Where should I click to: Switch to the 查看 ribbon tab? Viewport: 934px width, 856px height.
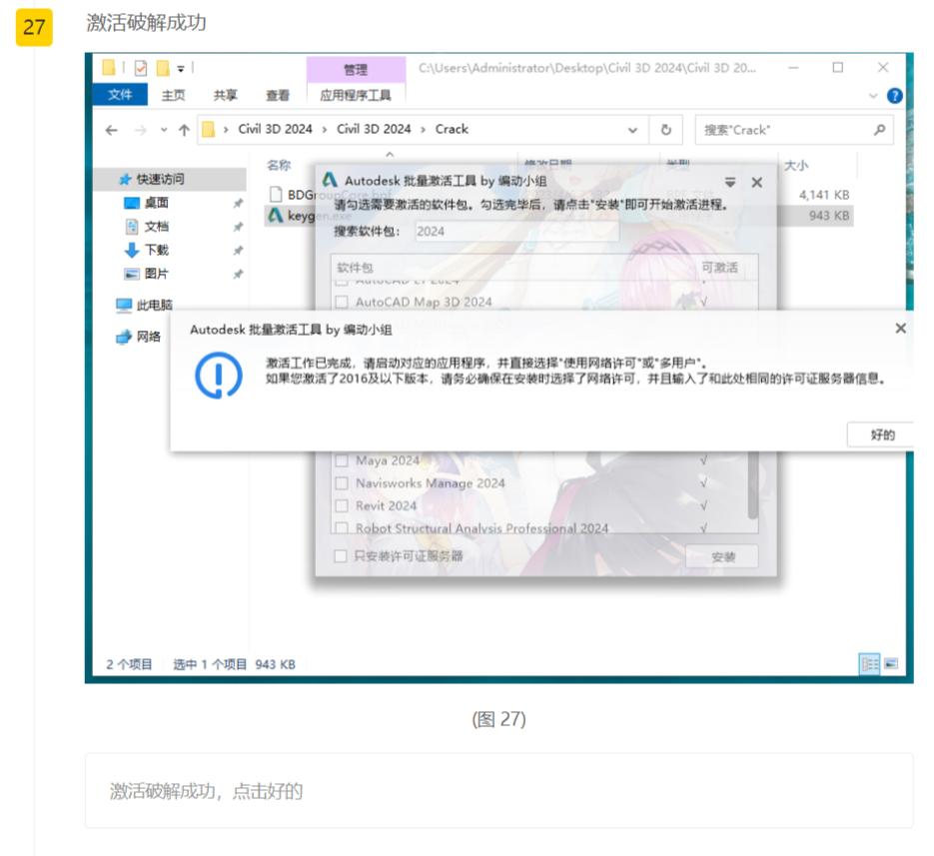pyautogui.click(x=278, y=96)
